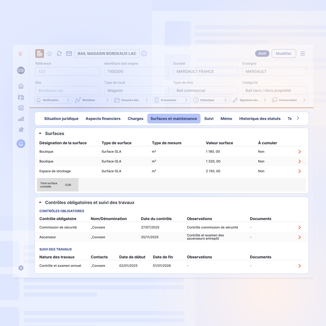Viewport: 326px width, 326px height.
Task: Click the Référence field showing 123
Action: [68, 71]
